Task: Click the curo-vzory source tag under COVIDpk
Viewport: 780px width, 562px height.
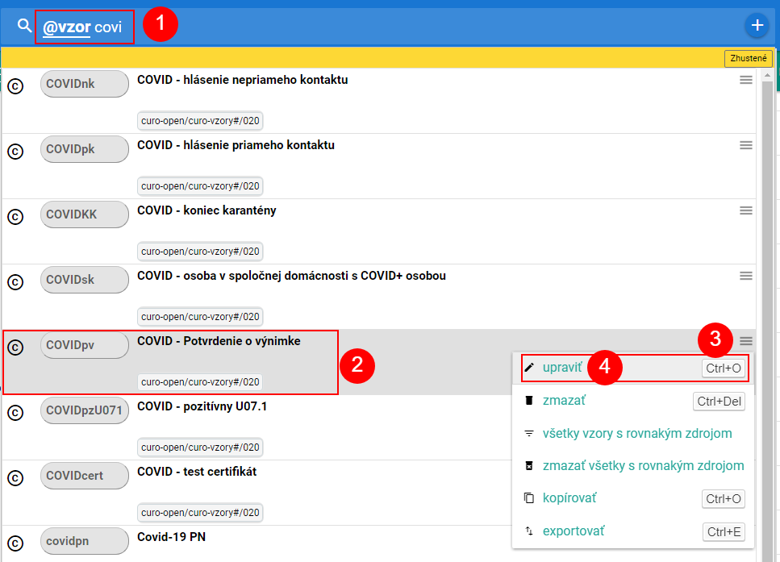Action: (200, 186)
